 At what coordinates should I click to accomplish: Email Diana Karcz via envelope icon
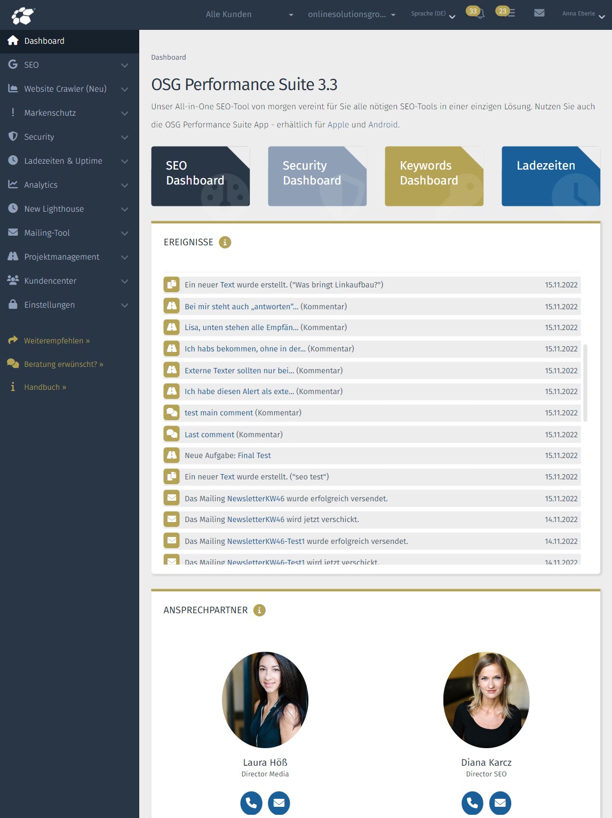pos(500,803)
